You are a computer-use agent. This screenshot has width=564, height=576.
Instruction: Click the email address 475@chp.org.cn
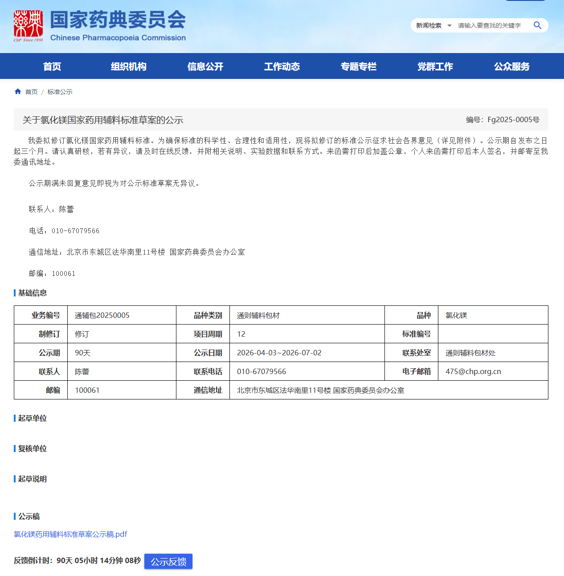(x=473, y=371)
